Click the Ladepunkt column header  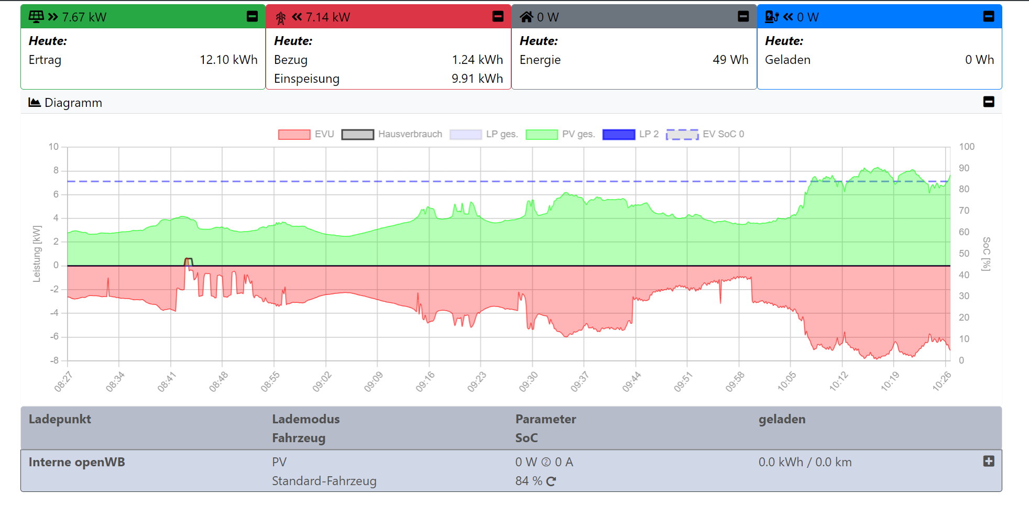(60, 419)
